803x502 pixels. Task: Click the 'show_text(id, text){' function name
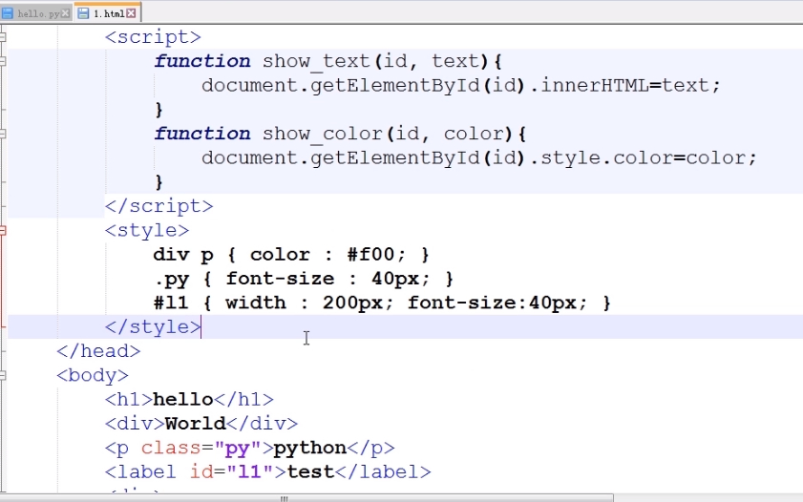[x=382, y=61]
